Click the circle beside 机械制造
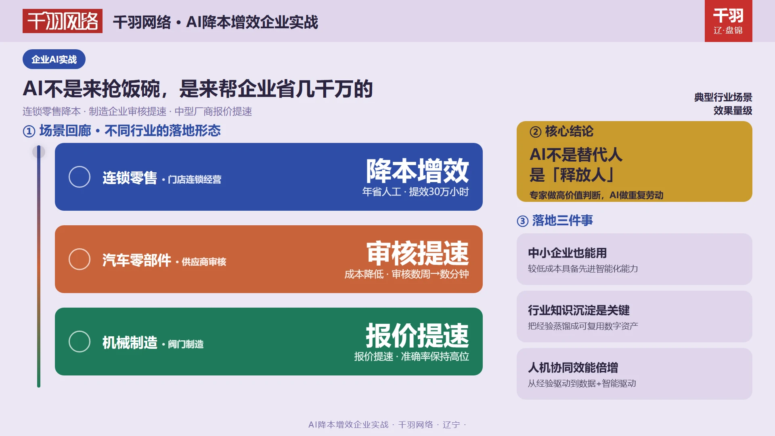The height and width of the screenshot is (436, 775). [80, 342]
